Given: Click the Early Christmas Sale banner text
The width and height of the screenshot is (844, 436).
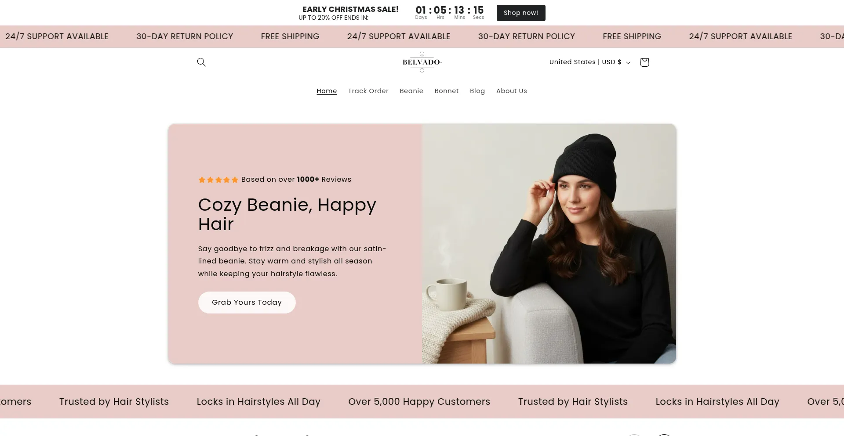Looking at the screenshot, I should click(350, 10).
